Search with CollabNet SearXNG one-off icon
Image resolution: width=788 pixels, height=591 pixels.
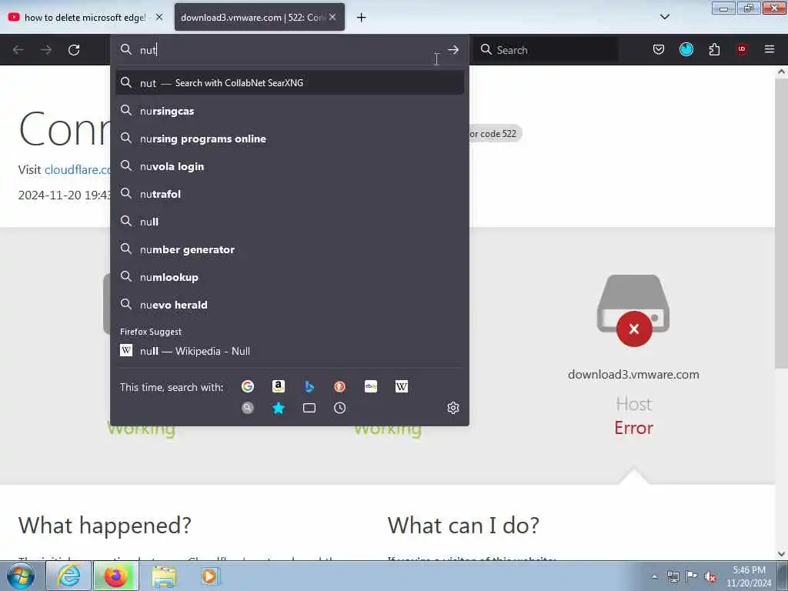click(x=247, y=408)
